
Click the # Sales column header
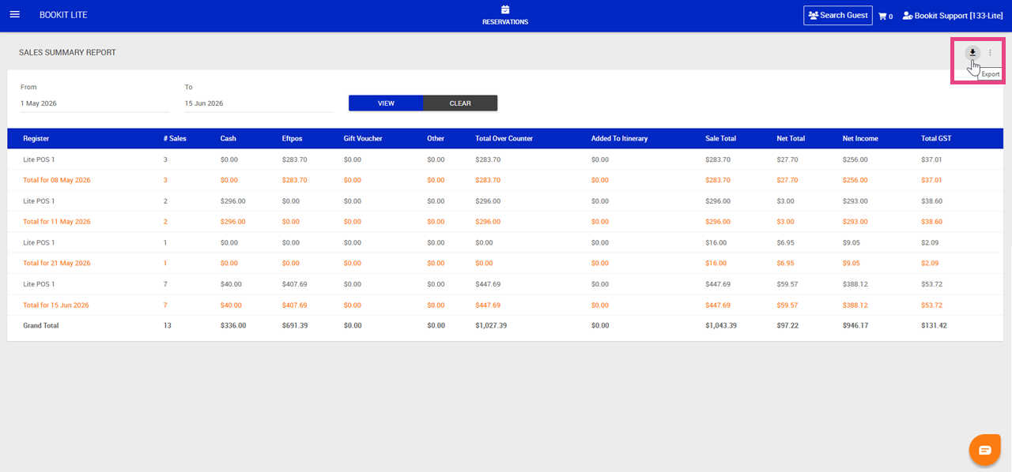(175, 139)
